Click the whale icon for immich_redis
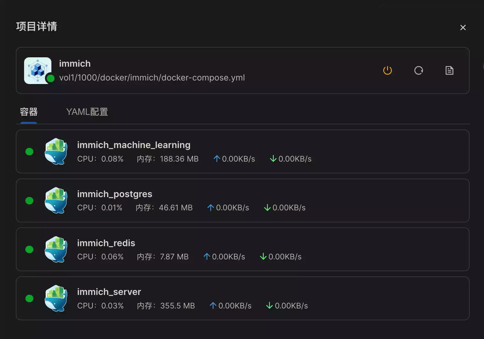This screenshot has height=339, width=484. [x=56, y=249]
